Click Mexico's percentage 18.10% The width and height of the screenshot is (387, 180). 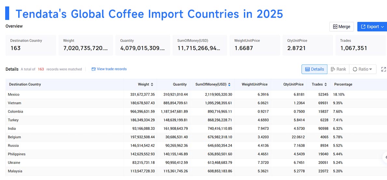point(340,95)
